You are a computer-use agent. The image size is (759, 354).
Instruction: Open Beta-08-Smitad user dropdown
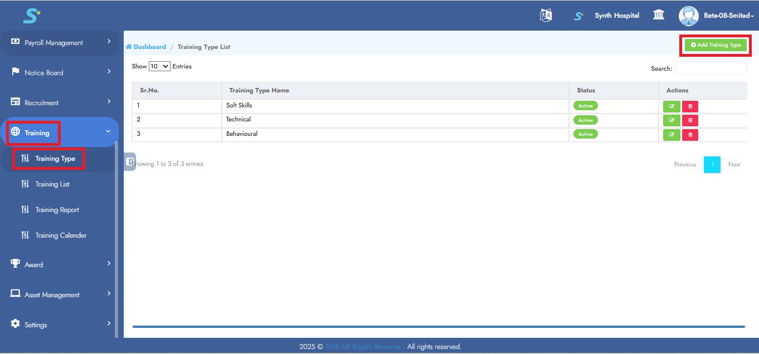click(728, 16)
